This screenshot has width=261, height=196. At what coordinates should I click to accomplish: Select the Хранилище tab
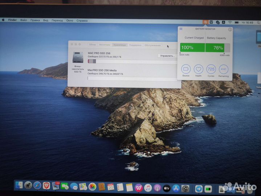click(119, 45)
